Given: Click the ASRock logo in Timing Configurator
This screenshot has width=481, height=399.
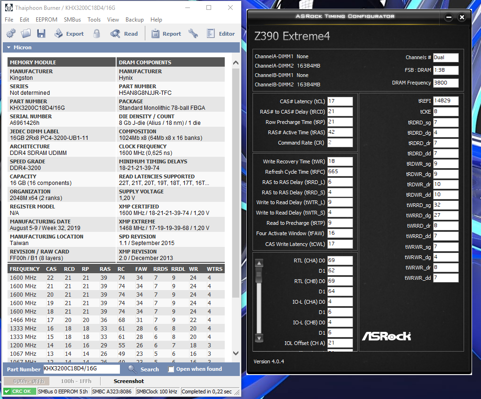Looking at the screenshot, I should (386, 336).
